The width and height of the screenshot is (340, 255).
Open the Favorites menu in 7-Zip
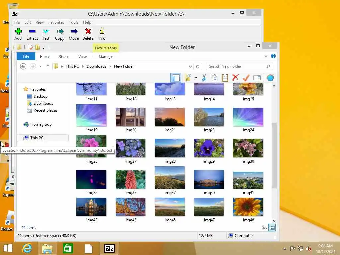(x=56, y=22)
